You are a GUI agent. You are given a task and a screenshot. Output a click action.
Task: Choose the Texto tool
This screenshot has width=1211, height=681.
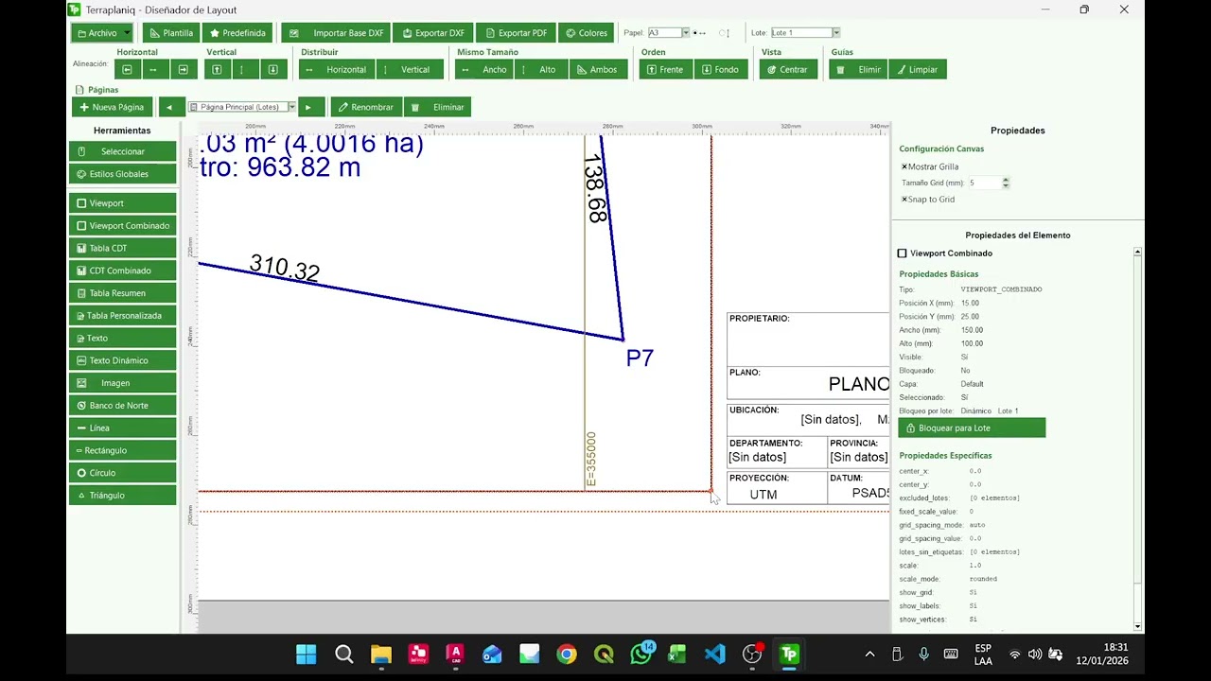tap(122, 338)
